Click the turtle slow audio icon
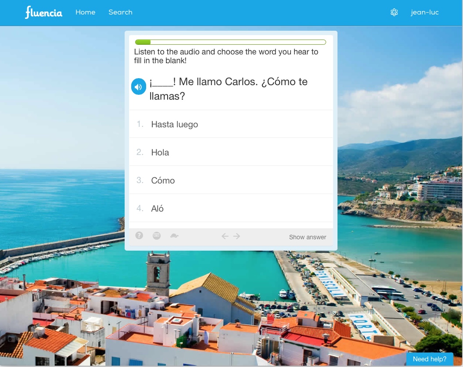Viewport: 463px width, 367px height. (174, 236)
